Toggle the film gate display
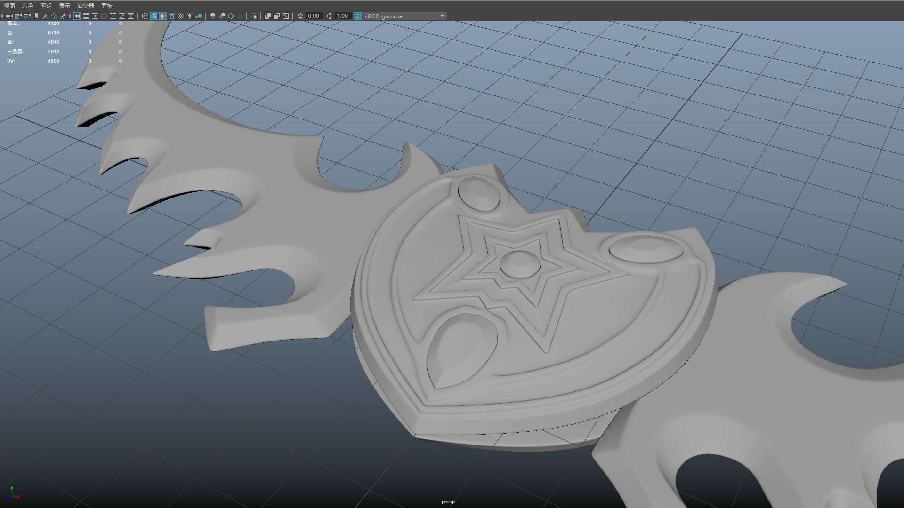The width and height of the screenshot is (904, 508). [x=86, y=16]
